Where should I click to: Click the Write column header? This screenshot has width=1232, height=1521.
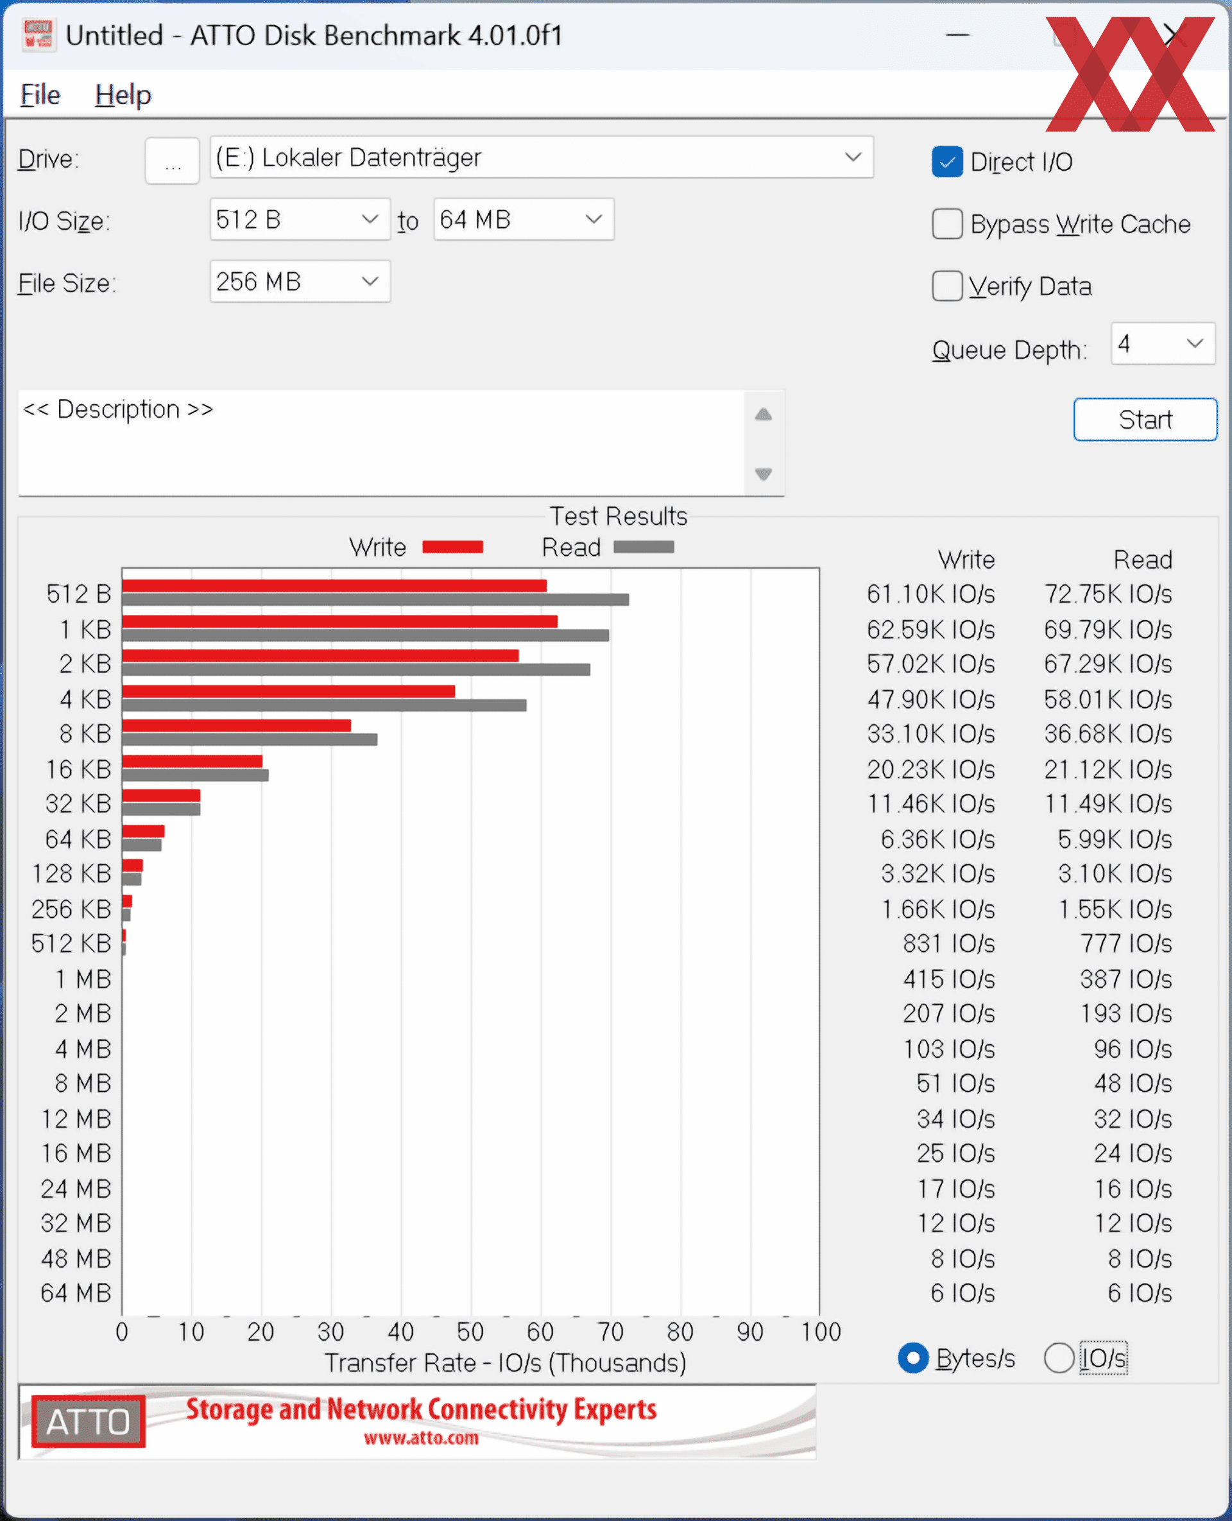[x=966, y=559]
